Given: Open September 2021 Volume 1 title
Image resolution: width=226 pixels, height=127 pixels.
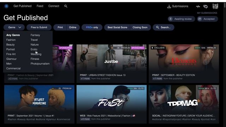Looking at the screenshot, I should pyautogui.click(x=35, y=116).
